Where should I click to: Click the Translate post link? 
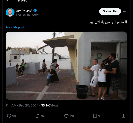[15, 27]
